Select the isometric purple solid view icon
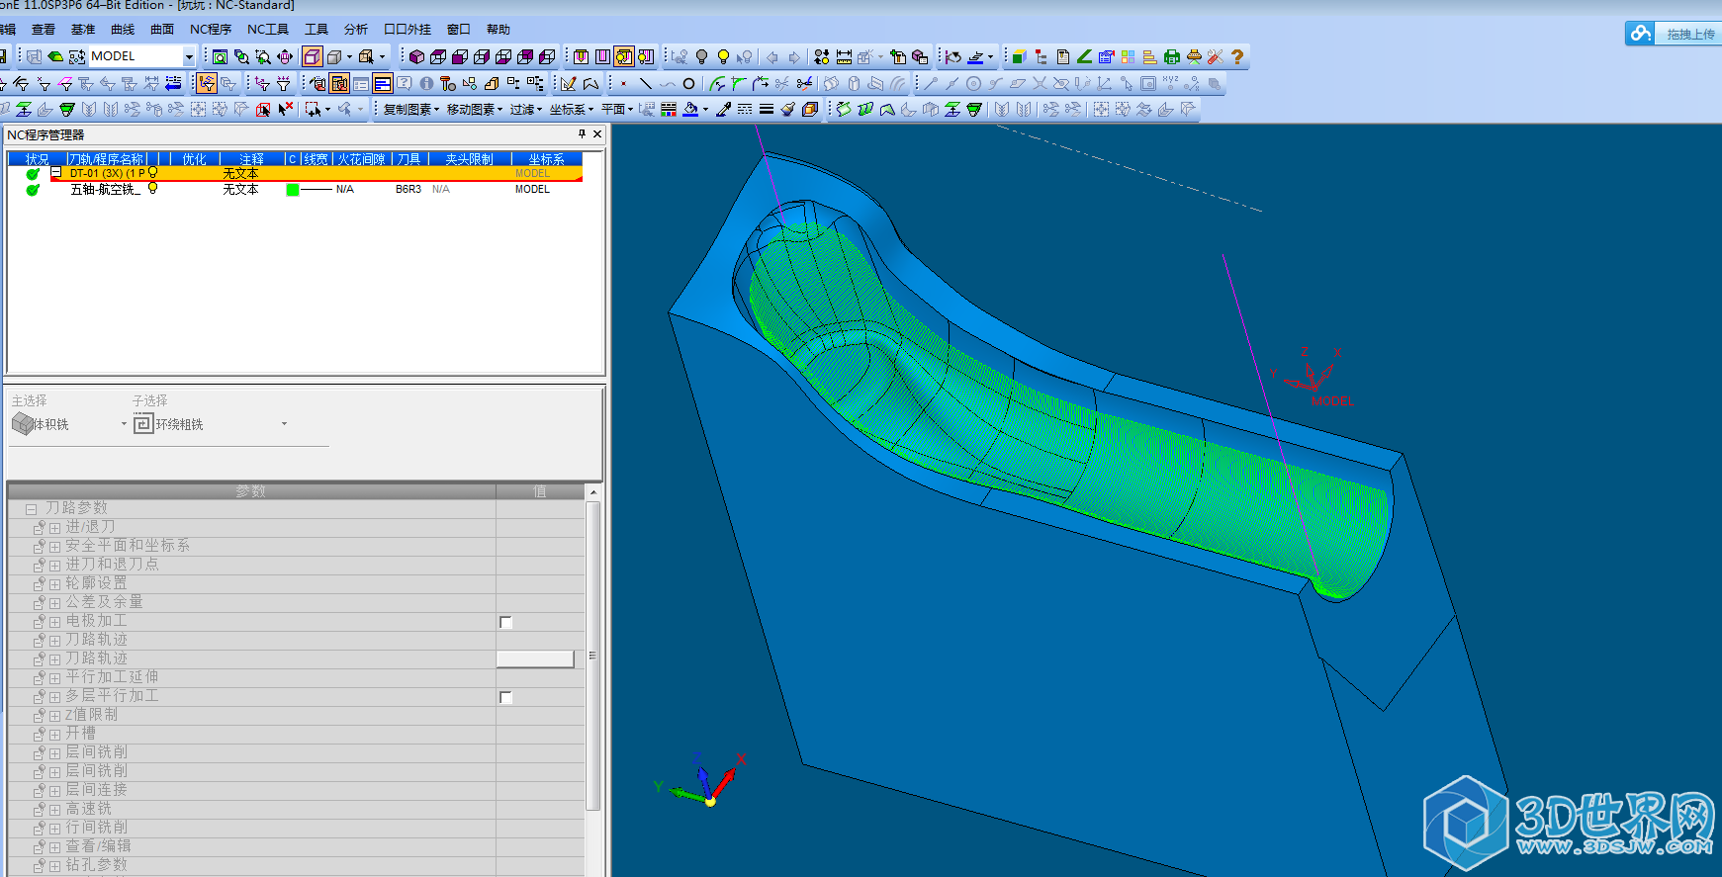1722x877 pixels. 416,56
